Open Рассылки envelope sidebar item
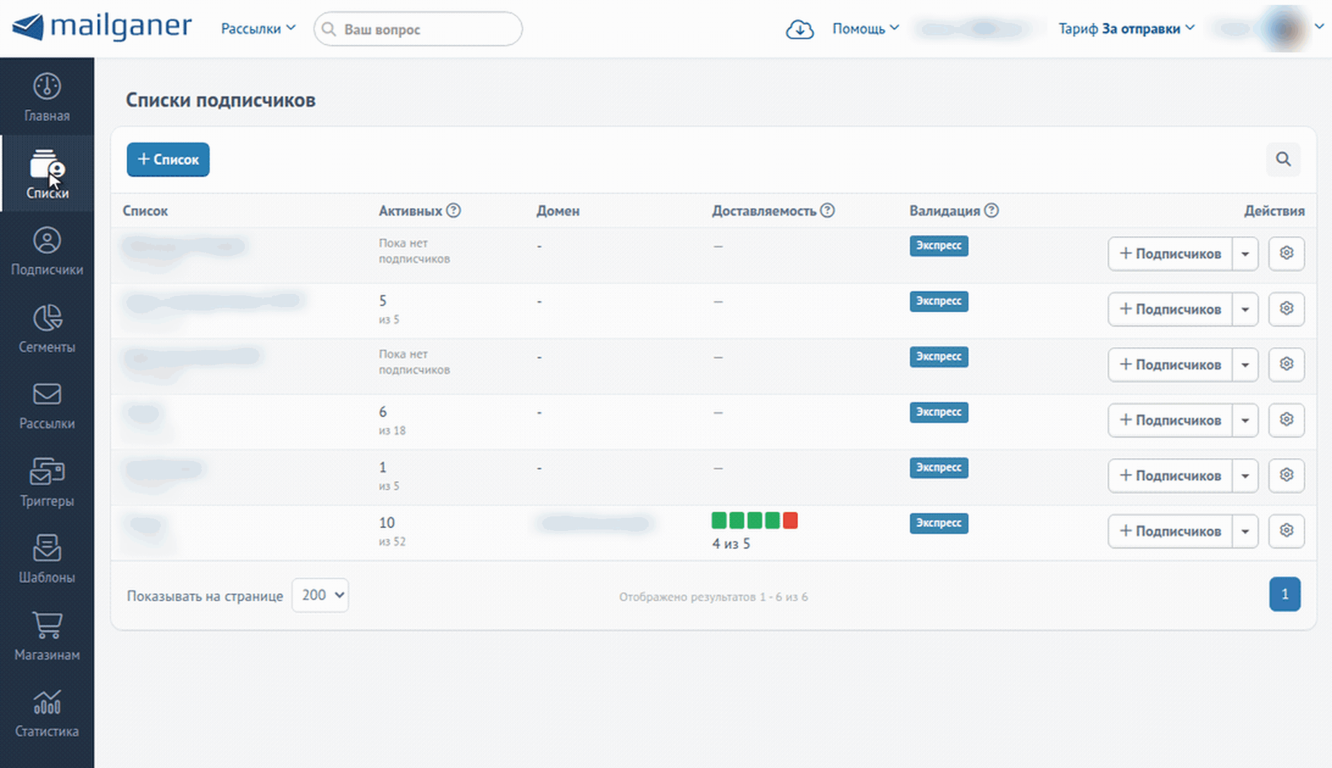The width and height of the screenshot is (1332, 768). [46, 405]
